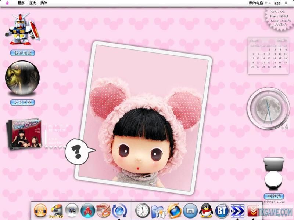
Task: Click the moon analog clock widget
Action: (x=268, y=109)
